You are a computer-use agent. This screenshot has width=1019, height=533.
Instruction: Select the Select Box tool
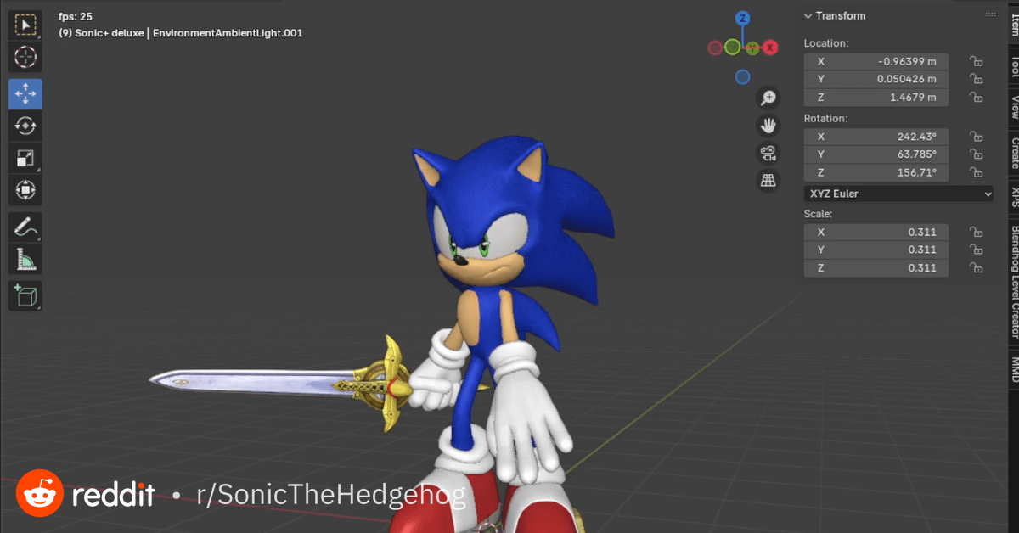pos(25,25)
